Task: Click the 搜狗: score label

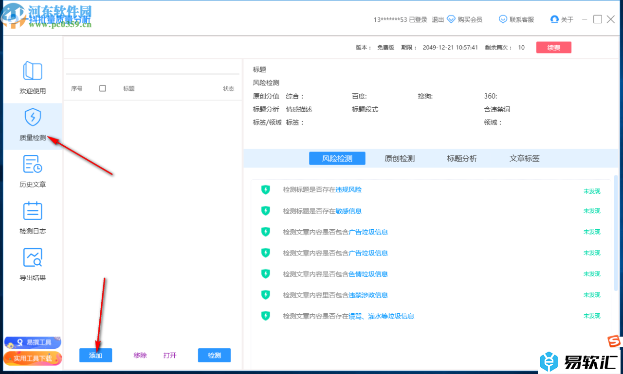Action: [425, 96]
